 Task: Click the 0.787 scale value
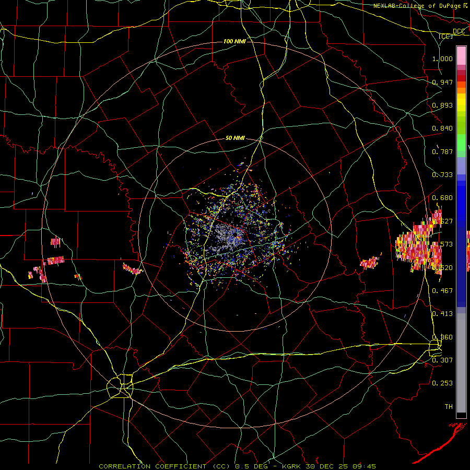[x=442, y=151]
